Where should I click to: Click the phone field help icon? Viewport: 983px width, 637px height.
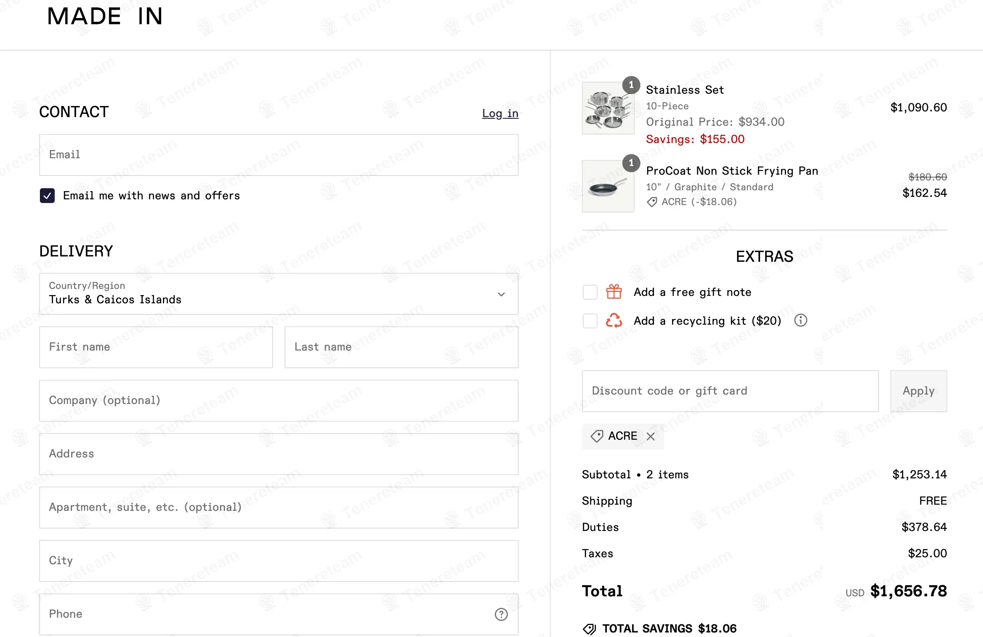tap(501, 614)
